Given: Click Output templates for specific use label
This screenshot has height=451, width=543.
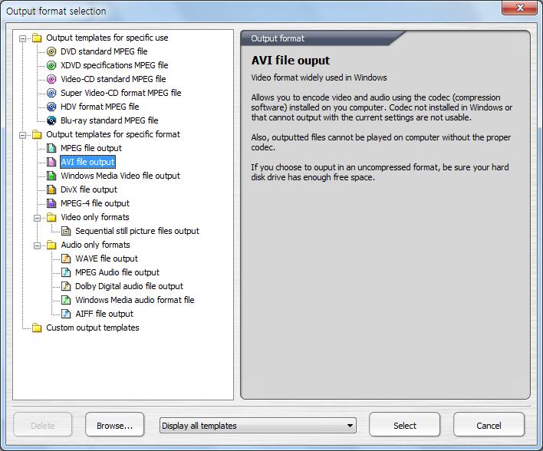Looking at the screenshot, I should click(107, 38).
